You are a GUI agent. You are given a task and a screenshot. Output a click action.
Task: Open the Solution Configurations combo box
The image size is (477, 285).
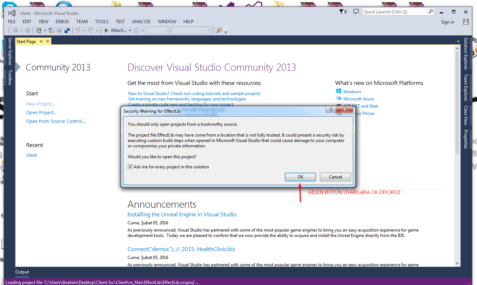157,30
